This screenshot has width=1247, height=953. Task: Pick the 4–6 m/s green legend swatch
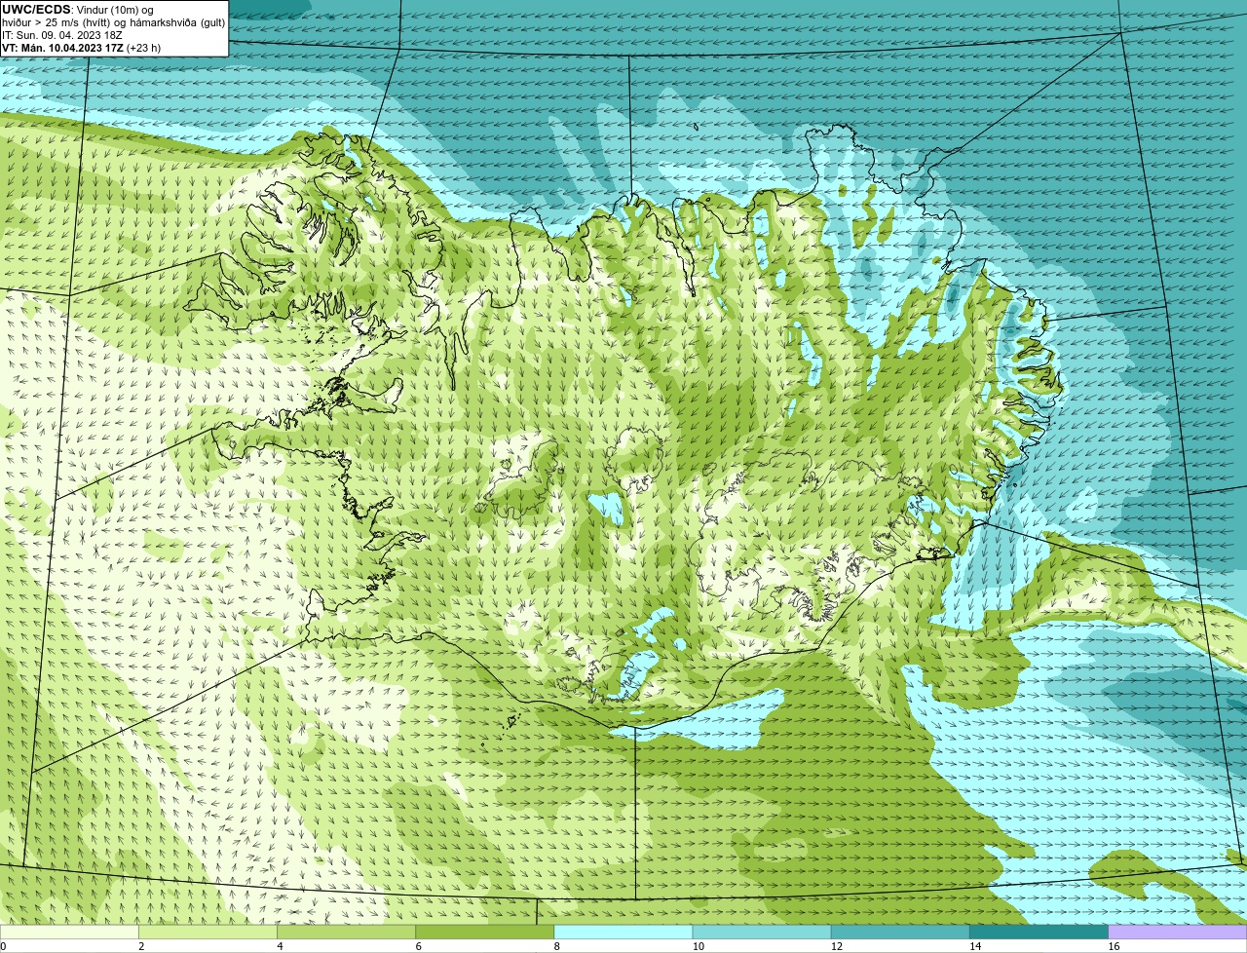347,932
